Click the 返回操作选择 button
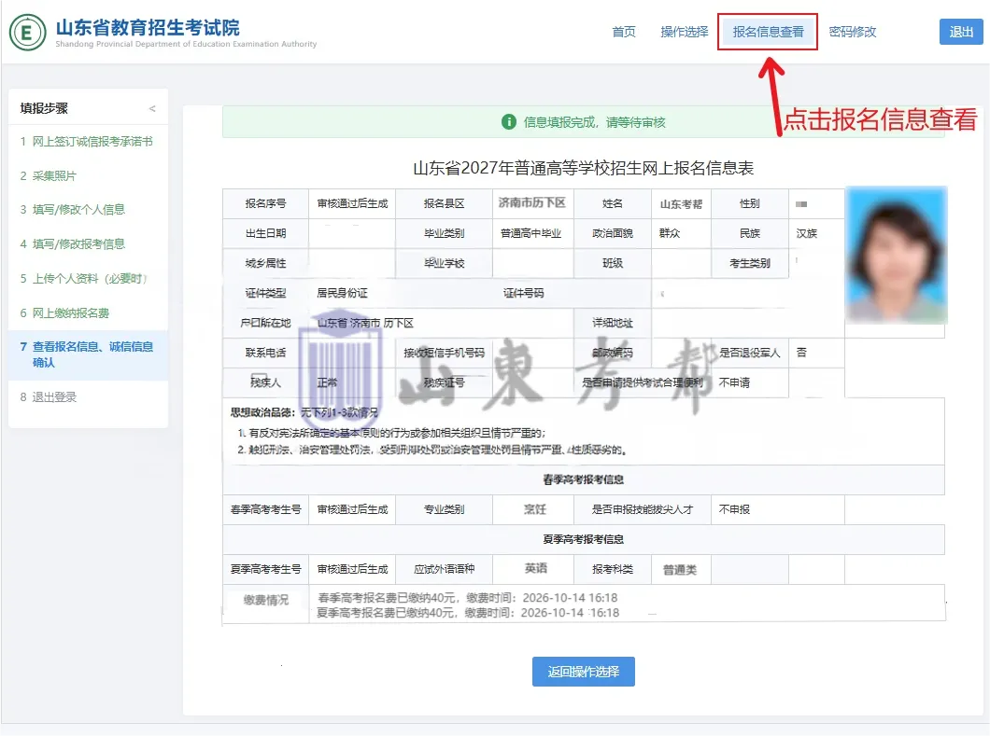Viewport: 990px width, 736px height. [584, 672]
